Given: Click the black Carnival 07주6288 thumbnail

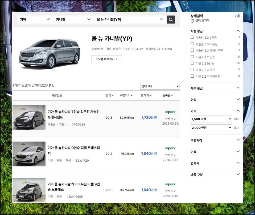Looking at the screenshot, I should click(29, 118).
